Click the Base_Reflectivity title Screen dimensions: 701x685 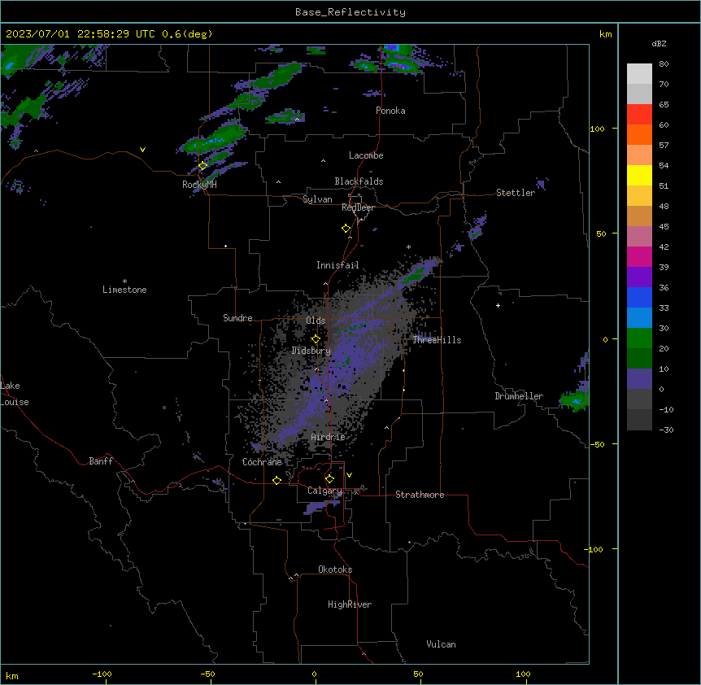pyautogui.click(x=350, y=12)
